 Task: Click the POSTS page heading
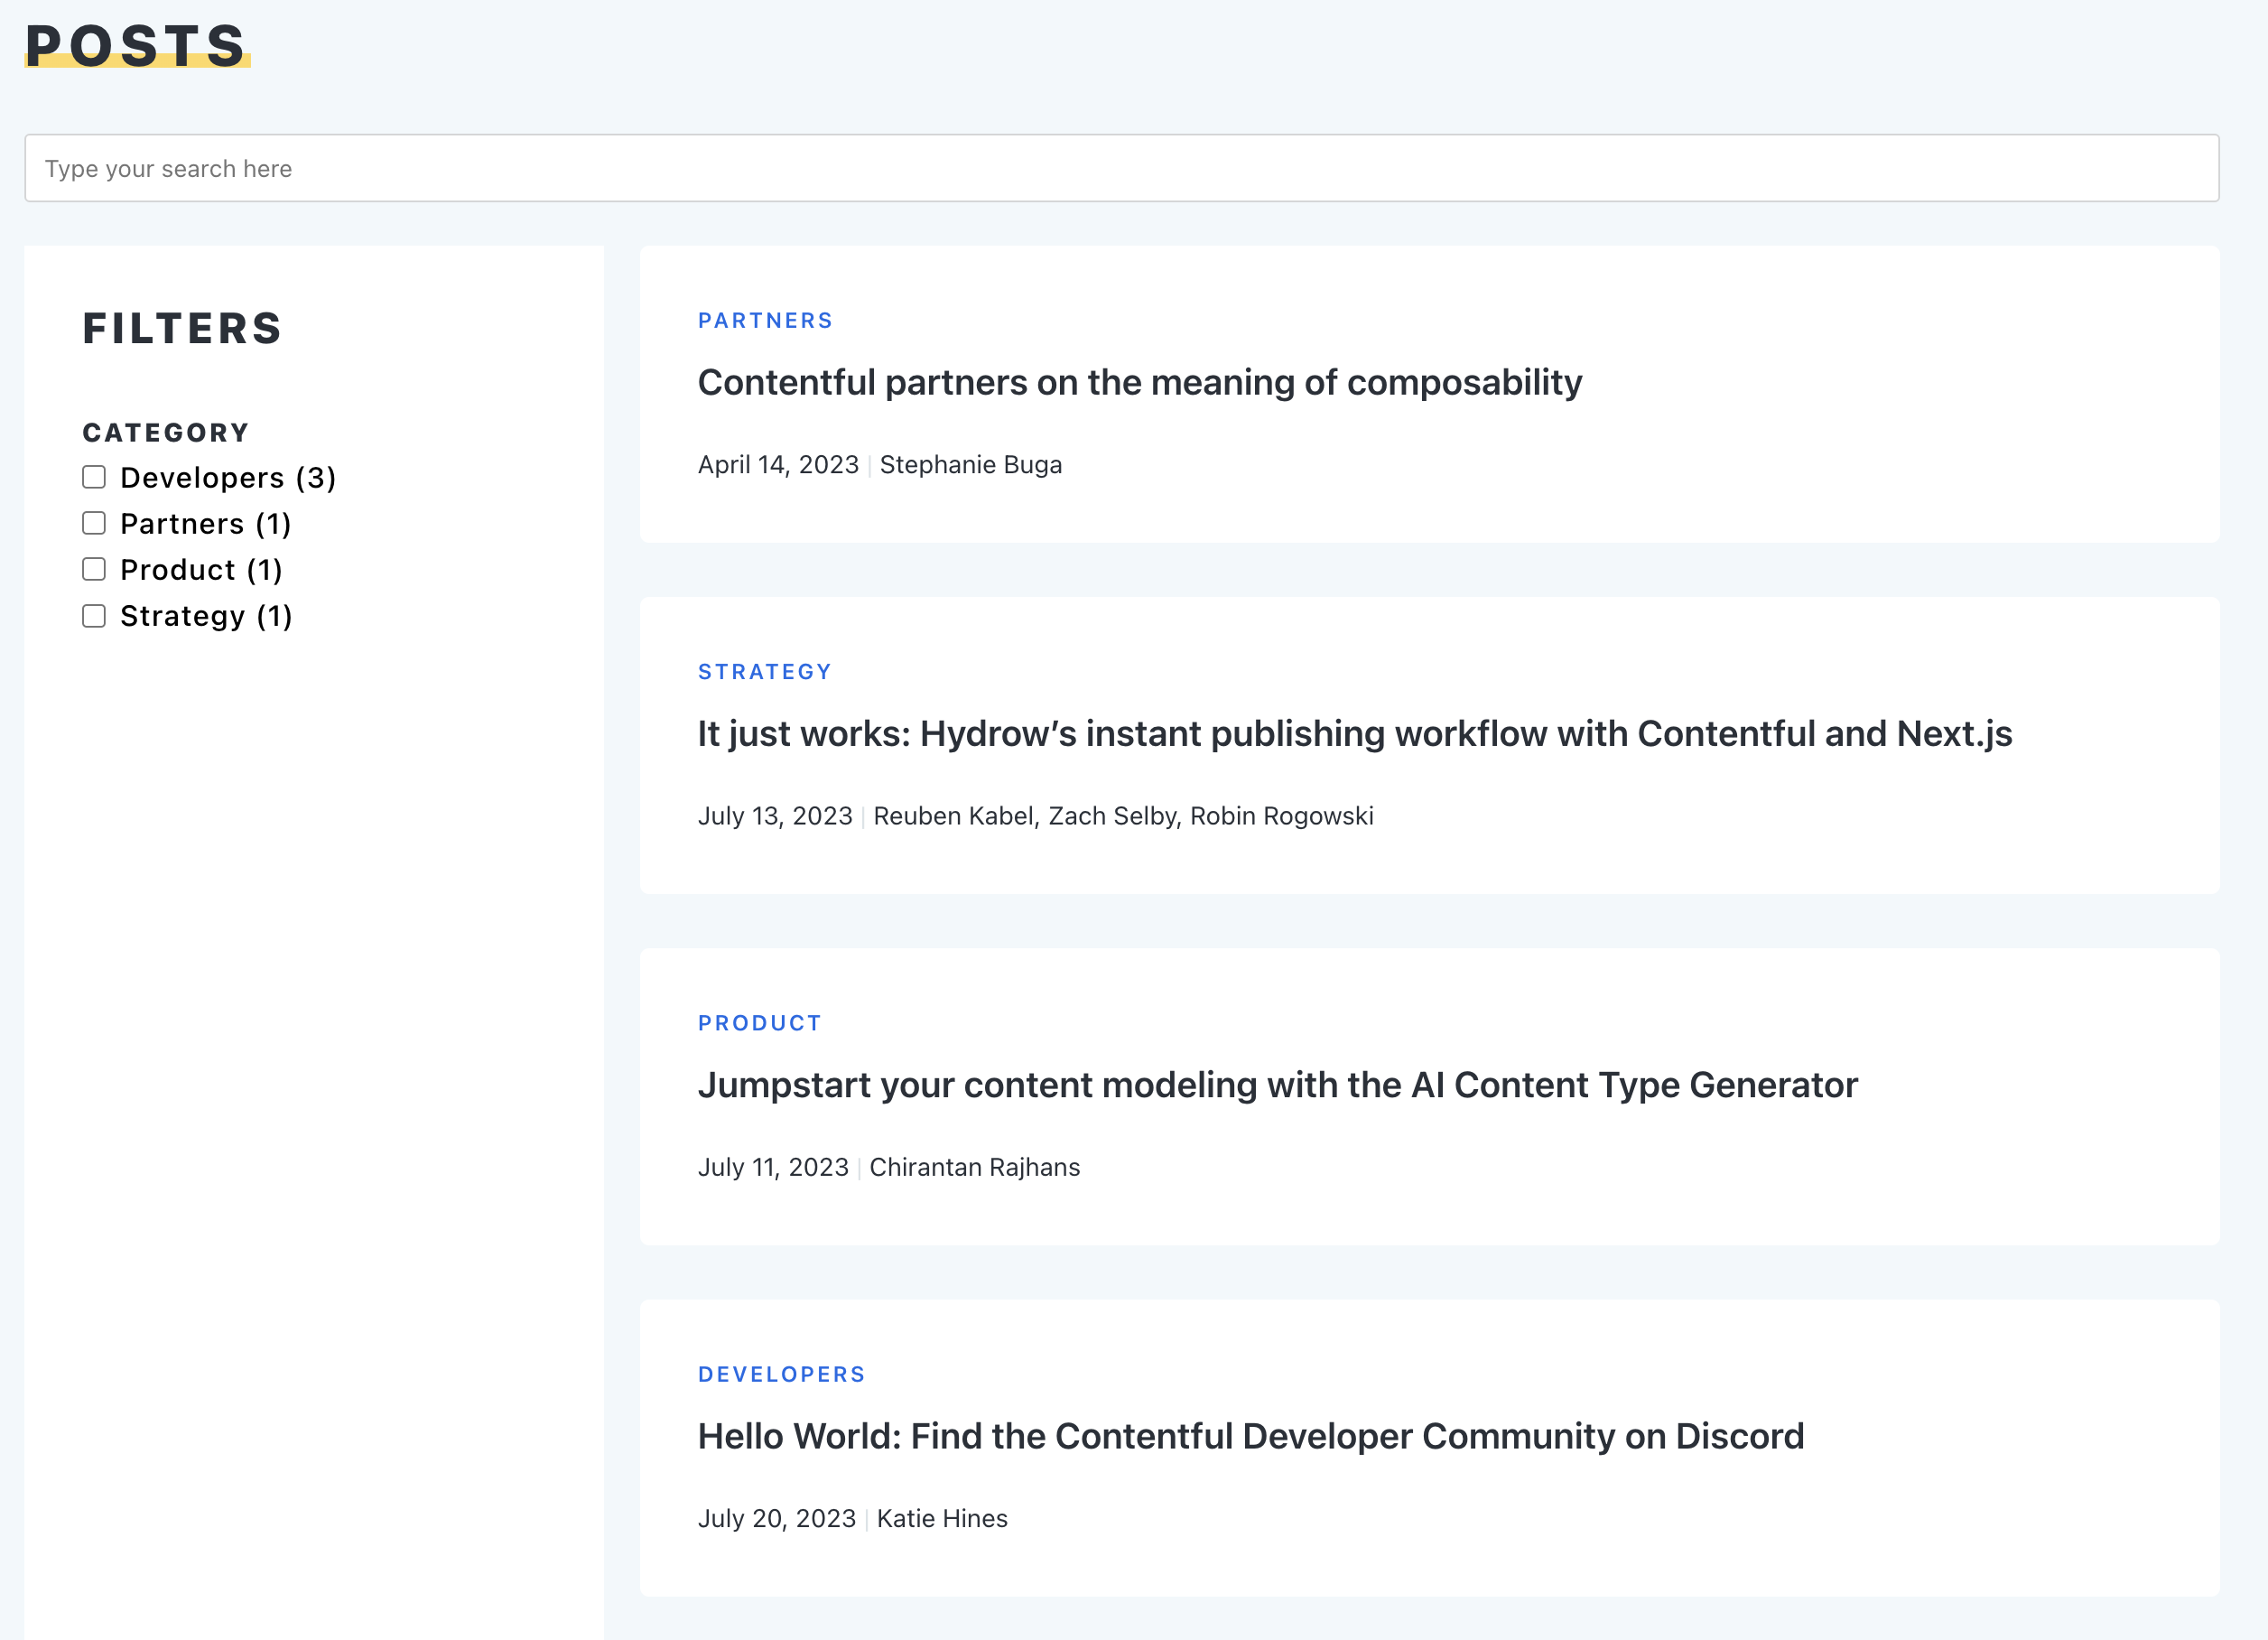(136, 46)
